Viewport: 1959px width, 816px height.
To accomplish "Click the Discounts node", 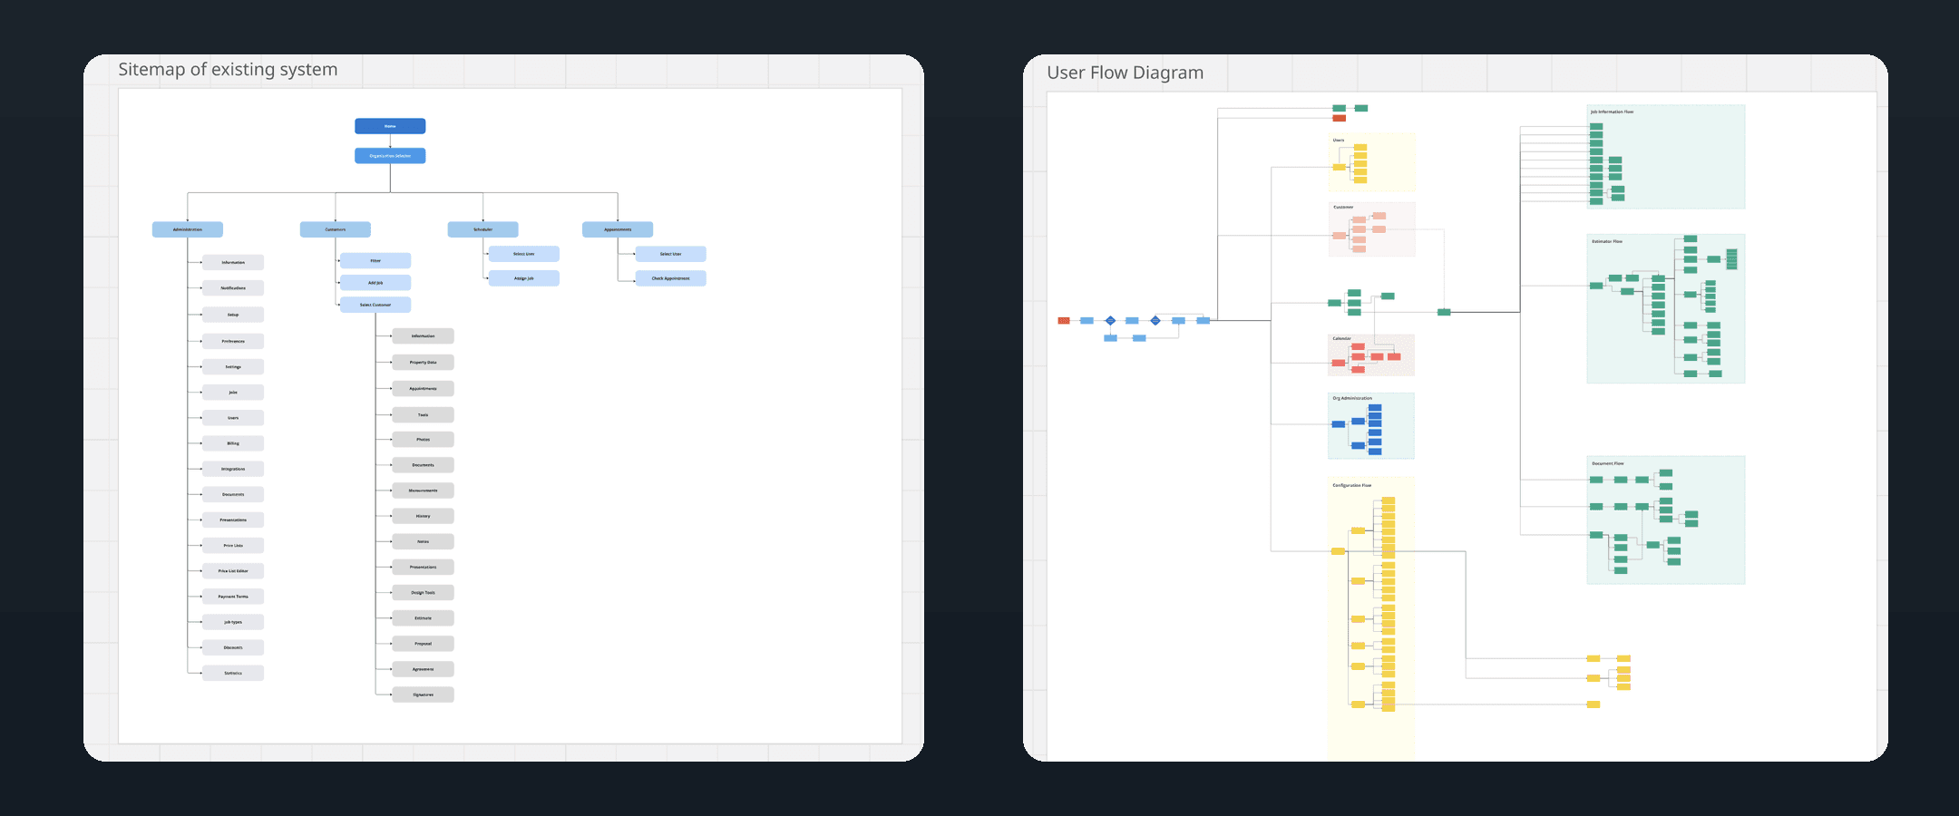I will tap(233, 647).
